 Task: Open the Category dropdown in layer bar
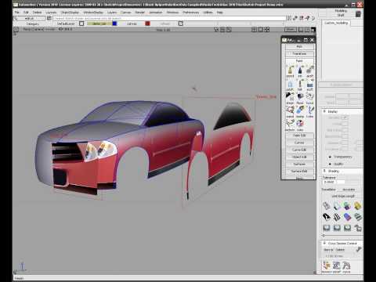click(32, 23)
